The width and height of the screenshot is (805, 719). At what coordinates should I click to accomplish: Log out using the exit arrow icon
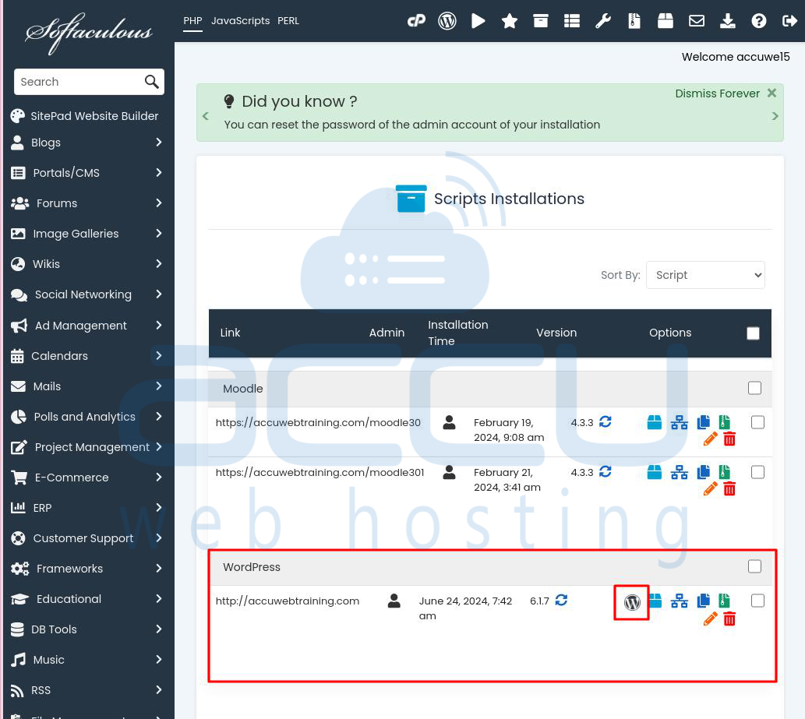click(x=789, y=21)
